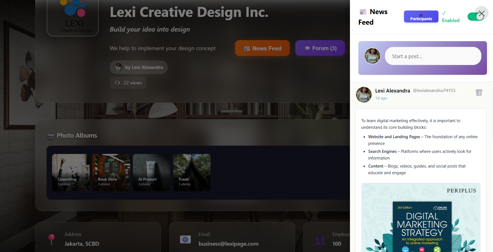Screen dimensions: 493x252
Task: Click the newspaper icon in the News Feed panel header
Action: [363, 12]
